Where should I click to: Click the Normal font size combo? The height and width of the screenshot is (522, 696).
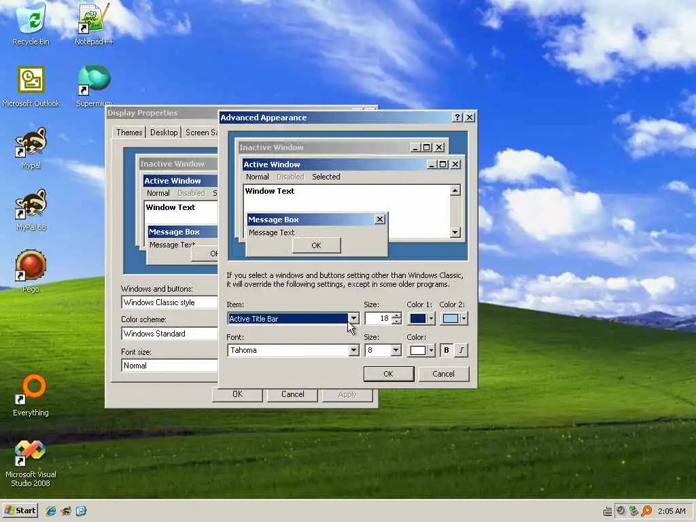point(169,366)
